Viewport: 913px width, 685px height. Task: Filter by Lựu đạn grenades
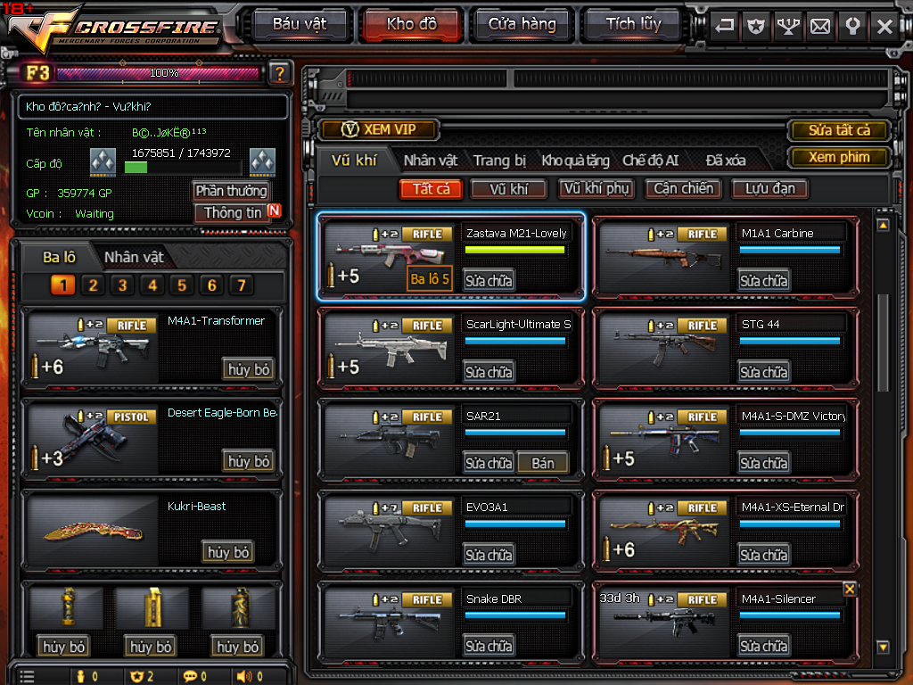(769, 189)
